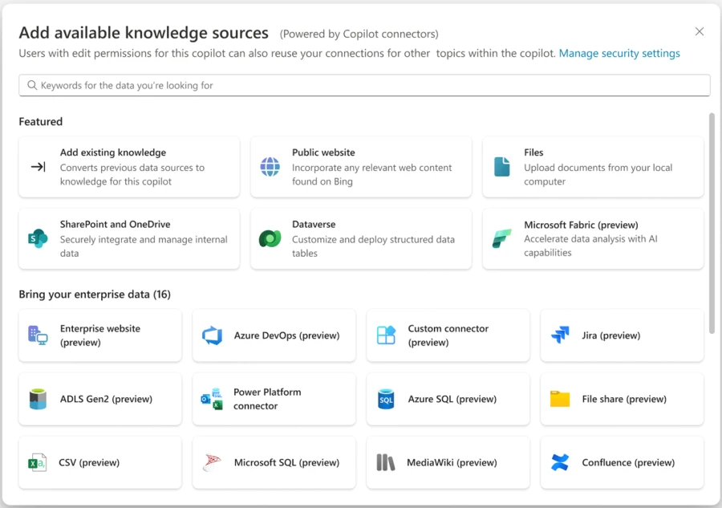
Task: Click the CSV (preview) file icon
Action: click(37, 463)
